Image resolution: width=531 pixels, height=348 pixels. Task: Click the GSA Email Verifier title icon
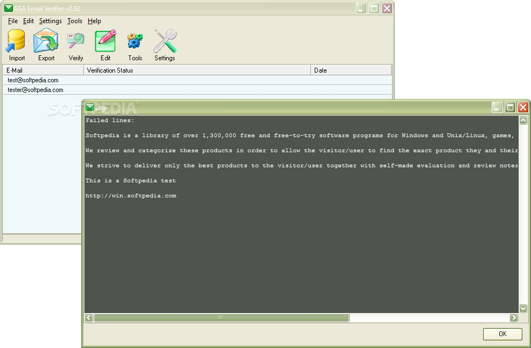point(9,8)
